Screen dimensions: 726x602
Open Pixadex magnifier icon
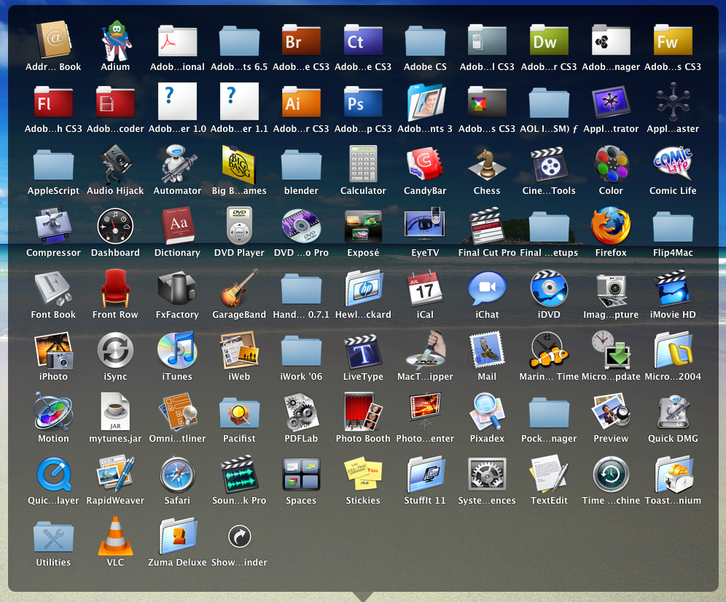tap(487, 412)
